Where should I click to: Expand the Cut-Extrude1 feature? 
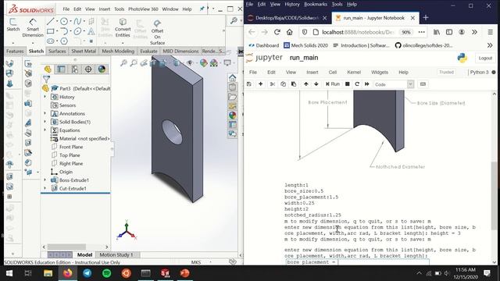point(45,188)
